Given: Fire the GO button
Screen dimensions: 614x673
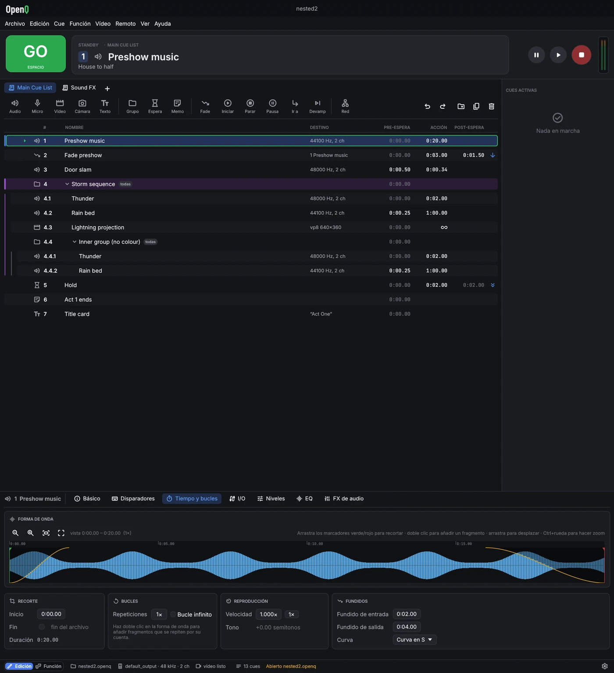Looking at the screenshot, I should (36, 54).
